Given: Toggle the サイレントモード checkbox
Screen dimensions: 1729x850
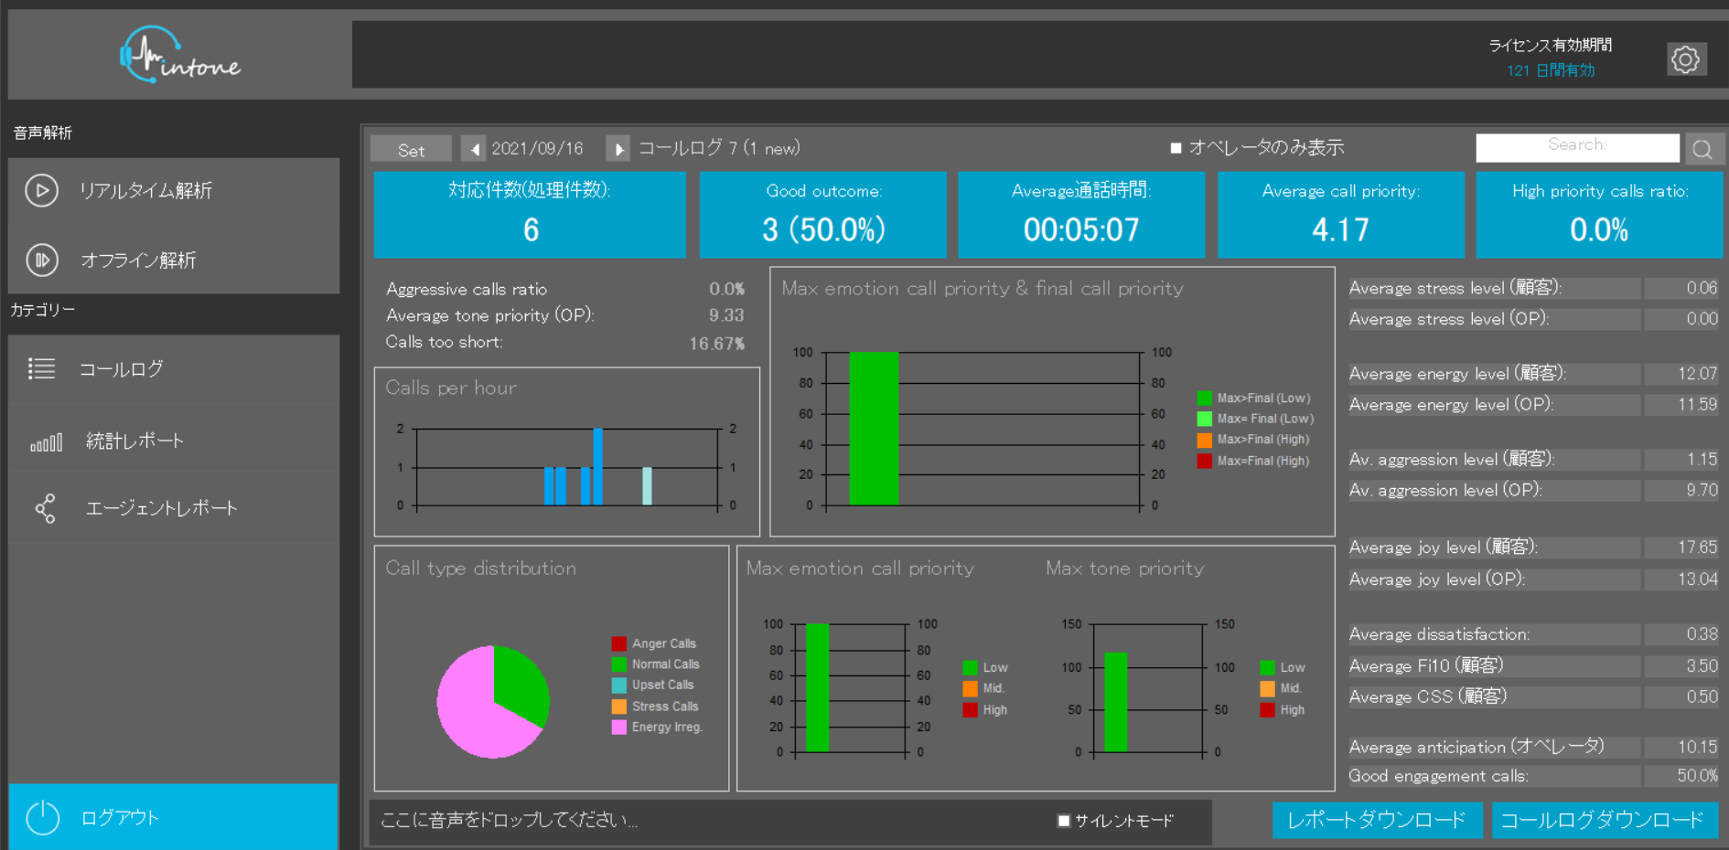Looking at the screenshot, I should click(1064, 821).
